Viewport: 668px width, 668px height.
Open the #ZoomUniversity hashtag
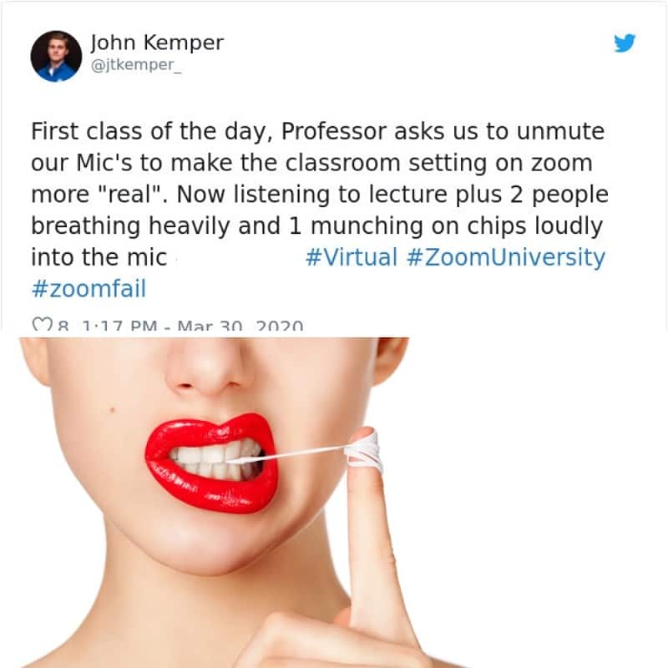(x=506, y=258)
